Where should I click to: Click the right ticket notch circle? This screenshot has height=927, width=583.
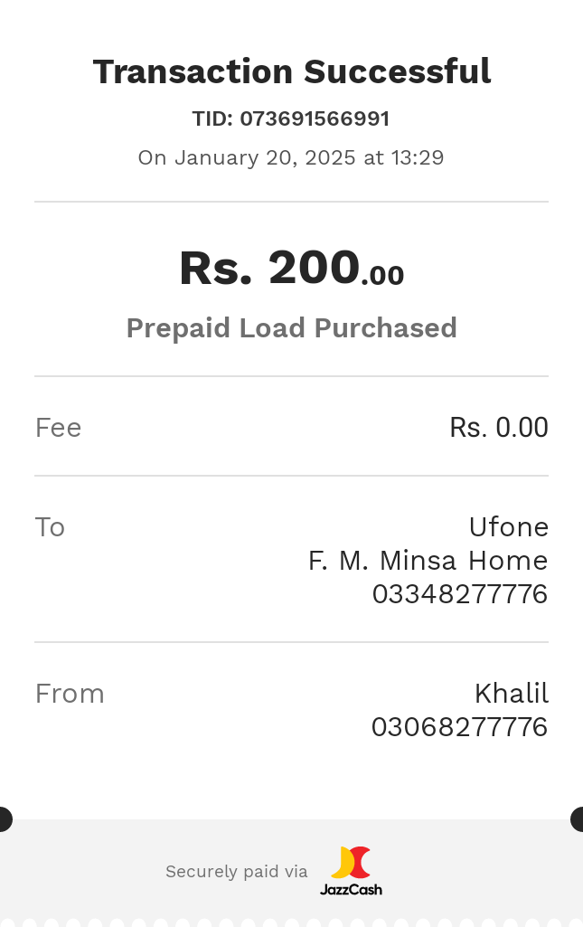(x=578, y=819)
